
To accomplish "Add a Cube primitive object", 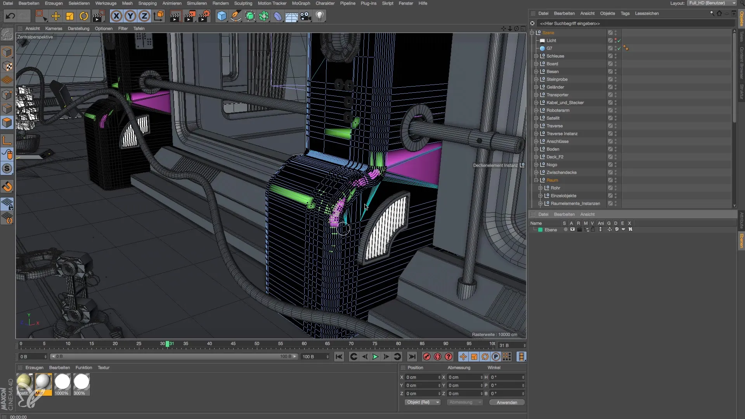I will click(x=222, y=16).
